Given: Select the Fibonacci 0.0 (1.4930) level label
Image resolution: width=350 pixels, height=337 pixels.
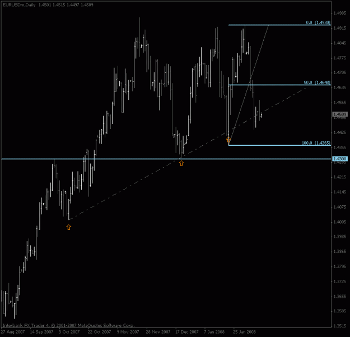Looking at the screenshot, I should tap(318, 22).
